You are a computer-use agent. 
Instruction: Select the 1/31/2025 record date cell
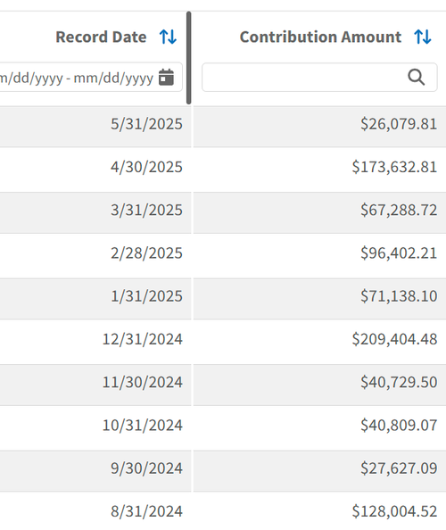point(95,295)
